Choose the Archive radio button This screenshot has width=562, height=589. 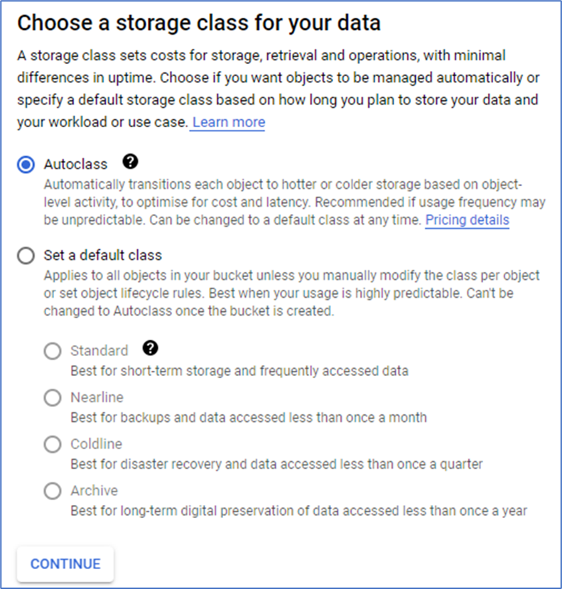coord(53,490)
